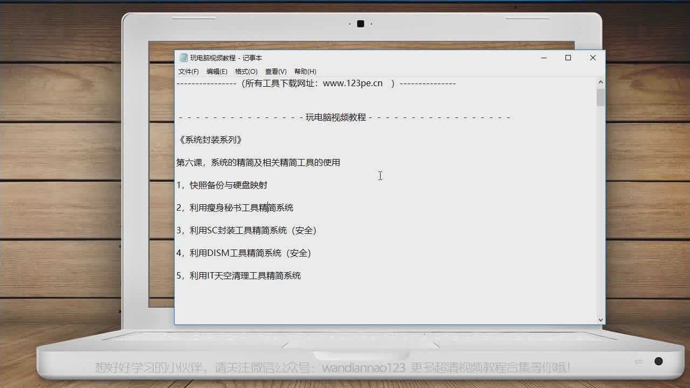690x388 pixels.
Task: Maximize the Notepad window
Action: coord(568,58)
